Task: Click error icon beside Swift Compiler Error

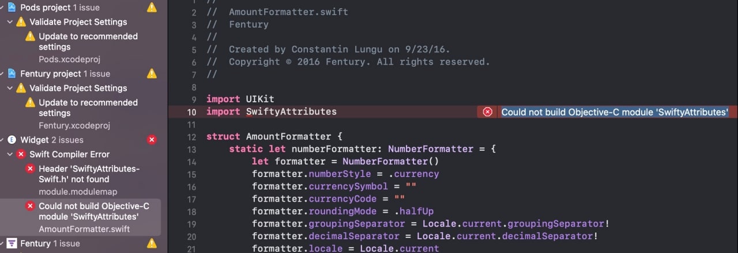Action: 21,154
